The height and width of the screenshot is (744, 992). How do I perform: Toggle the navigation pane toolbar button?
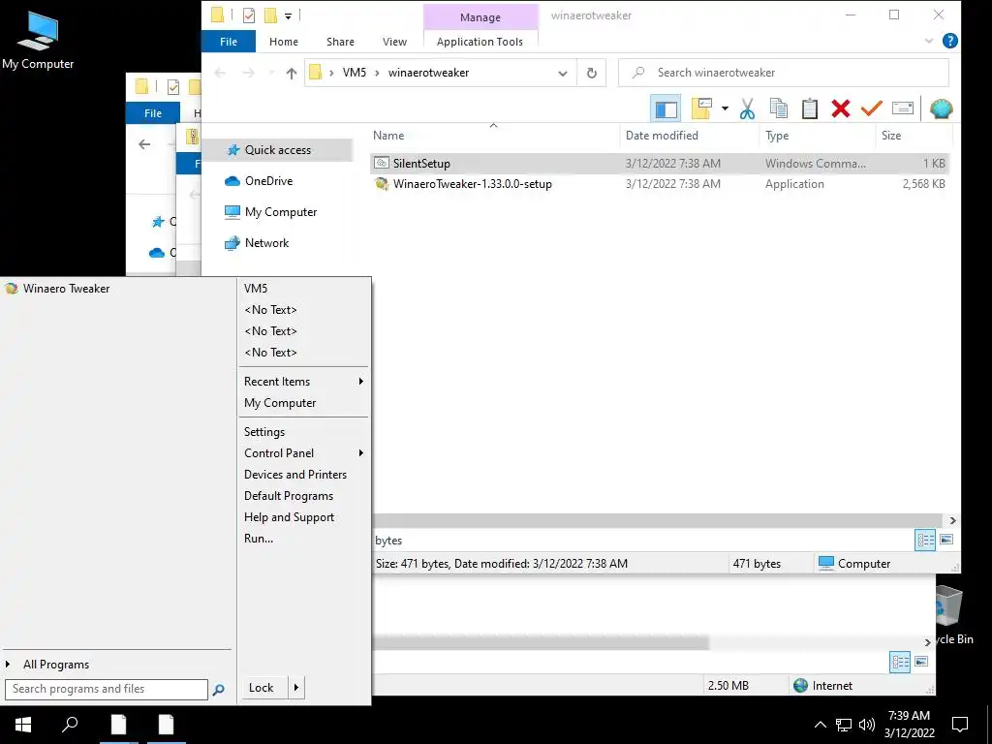(666, 108)
